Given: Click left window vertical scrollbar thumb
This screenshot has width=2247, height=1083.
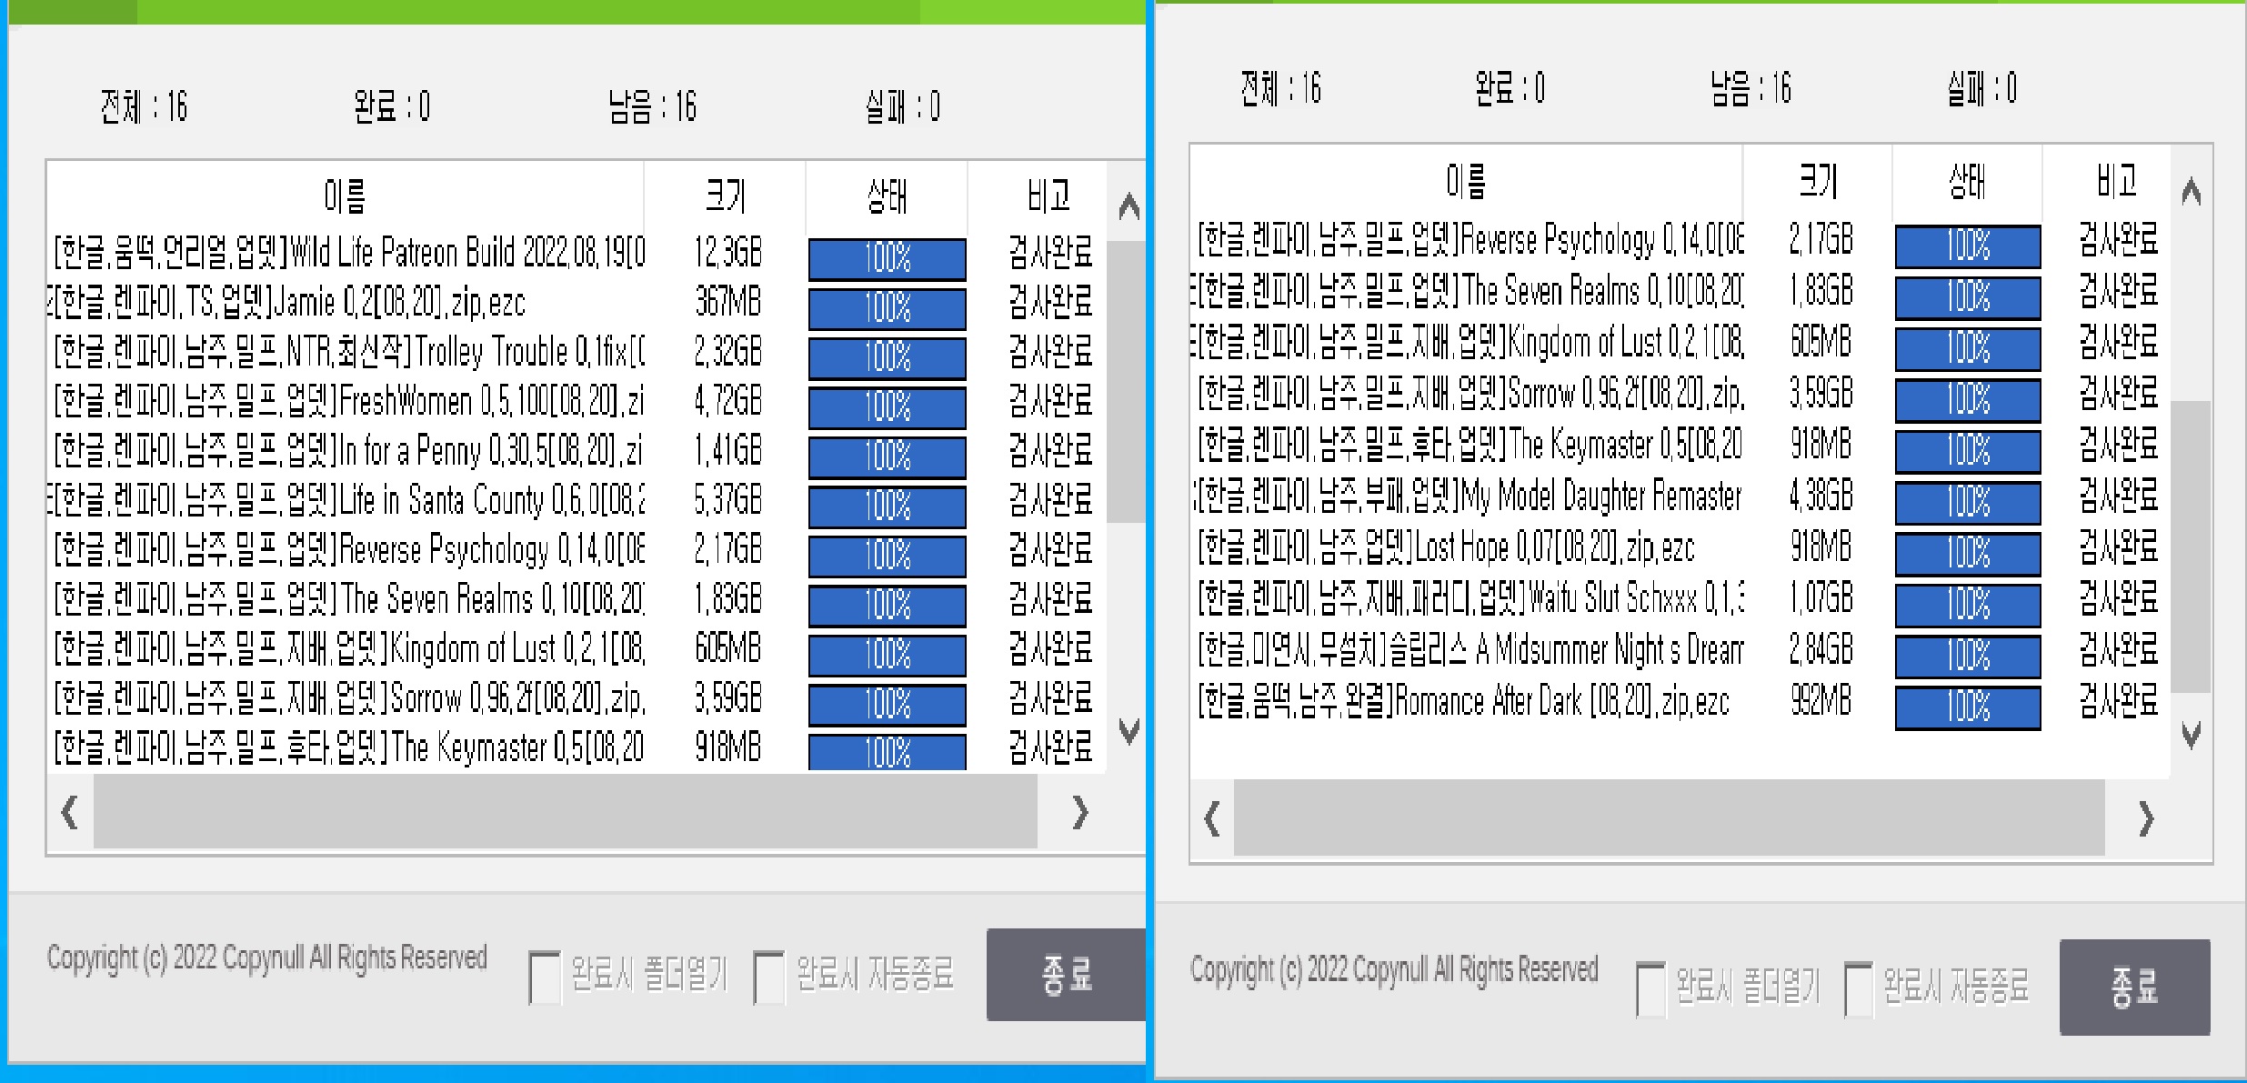Looking at the screenshot, I should pyautogui.click(x=1126, y=382).
